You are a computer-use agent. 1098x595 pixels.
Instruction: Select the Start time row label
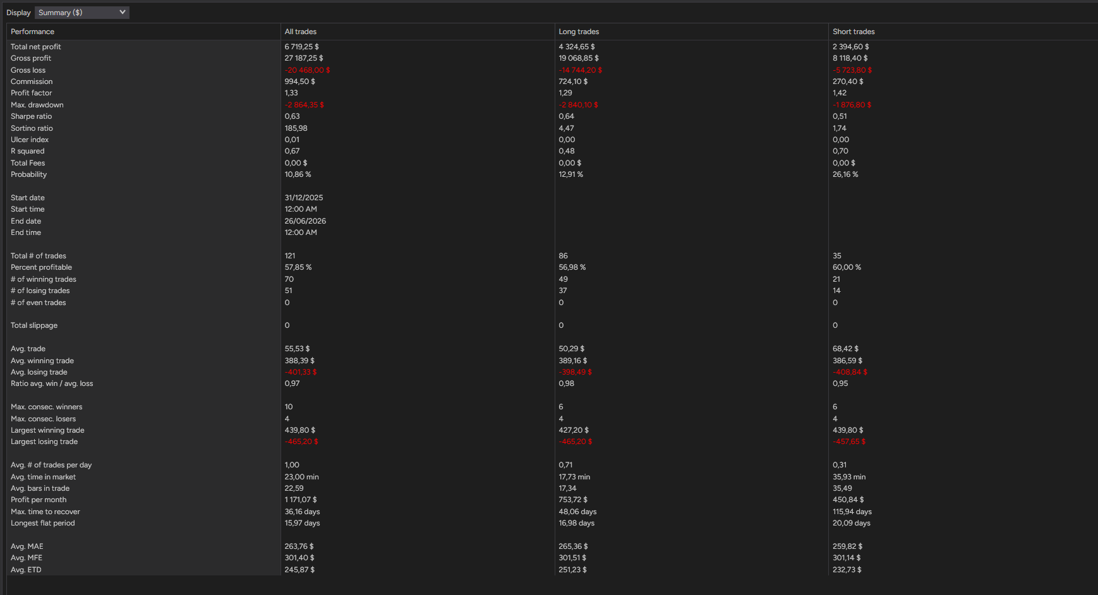[x=28, y=209]
